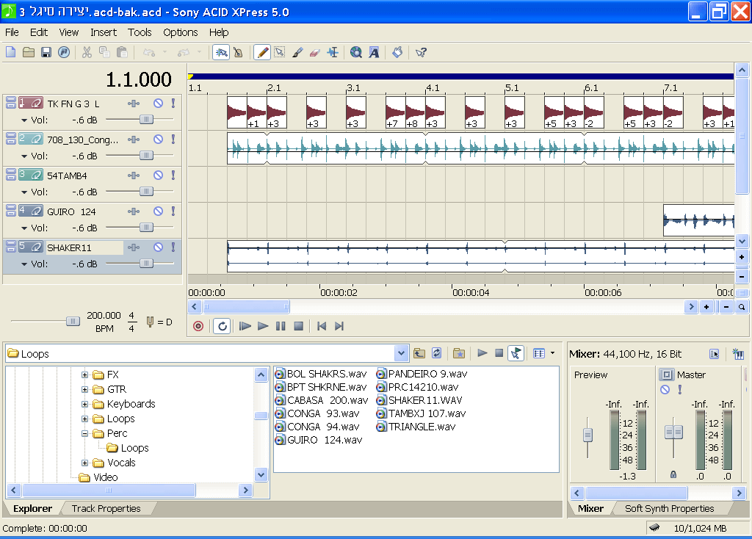Click the 54TAMB4 track volume slider
Image resolution: width=752 pixels, height=539 pixels.
pos(147,192)
